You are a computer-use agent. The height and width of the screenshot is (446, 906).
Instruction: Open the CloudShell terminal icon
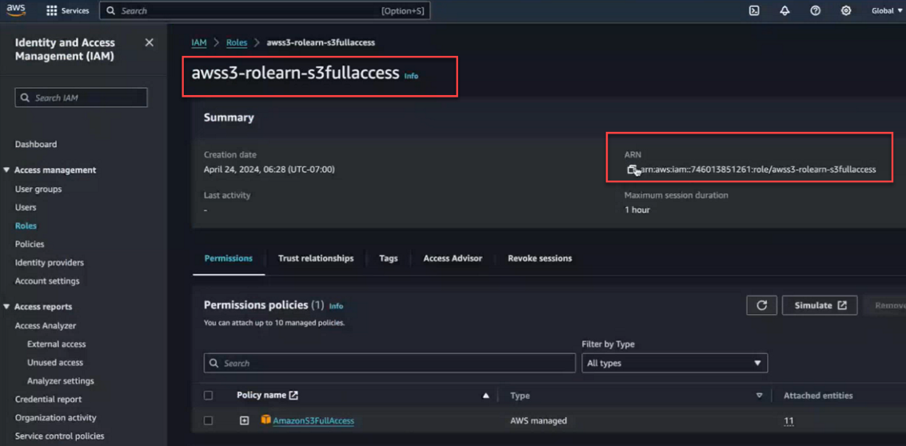(x=754, y=10)
